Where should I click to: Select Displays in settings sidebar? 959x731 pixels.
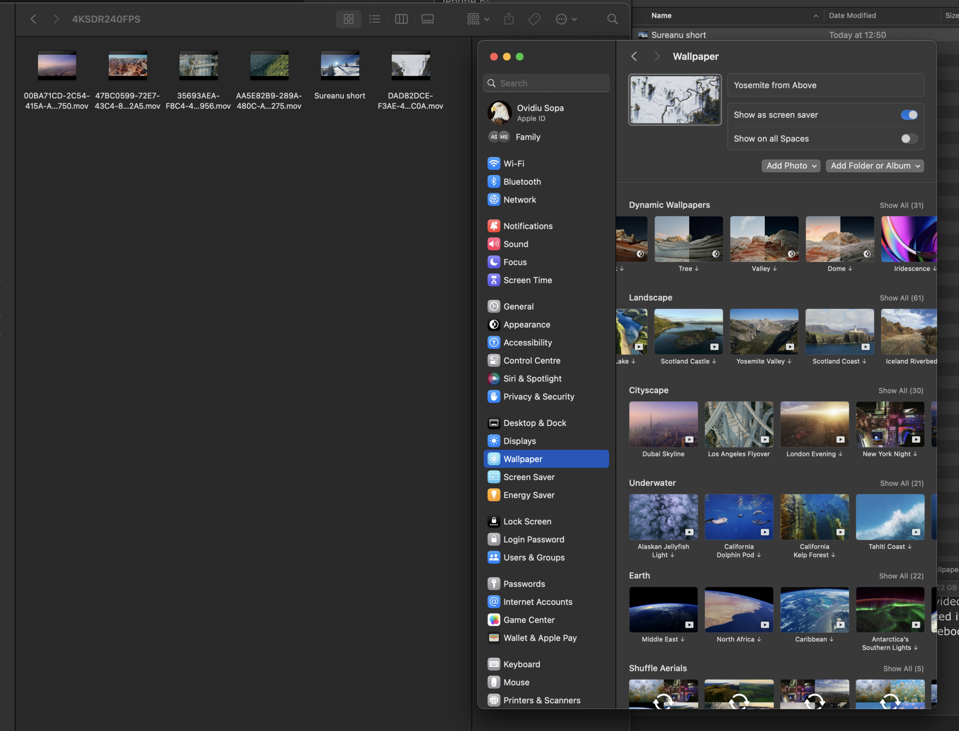[x=520, y=441]
